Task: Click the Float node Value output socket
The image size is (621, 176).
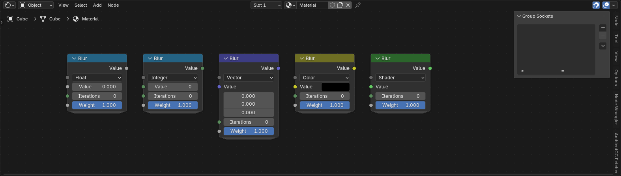Action: click(127, 68)
